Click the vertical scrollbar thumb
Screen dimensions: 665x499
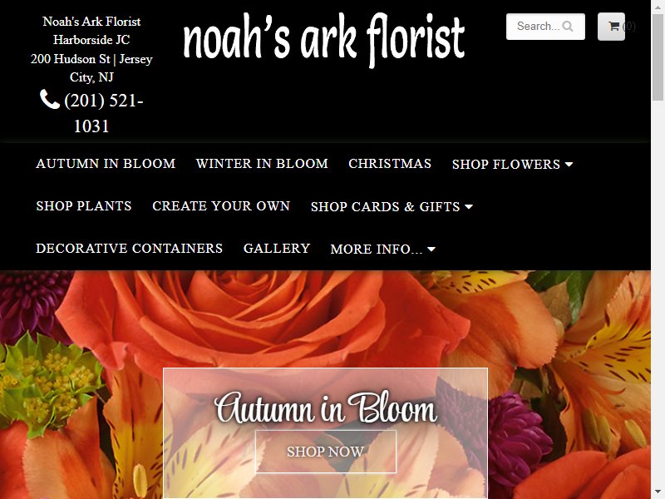[x=658, y=56]
